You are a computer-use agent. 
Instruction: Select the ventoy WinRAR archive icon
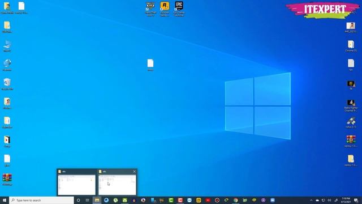coord(351,141)
